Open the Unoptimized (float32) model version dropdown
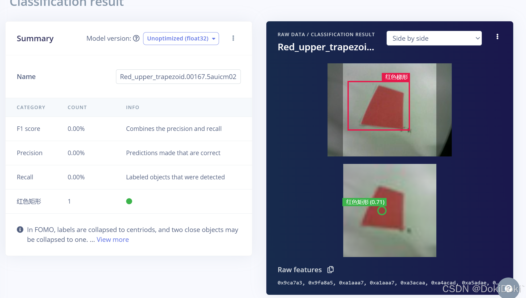 coord(181,39)
